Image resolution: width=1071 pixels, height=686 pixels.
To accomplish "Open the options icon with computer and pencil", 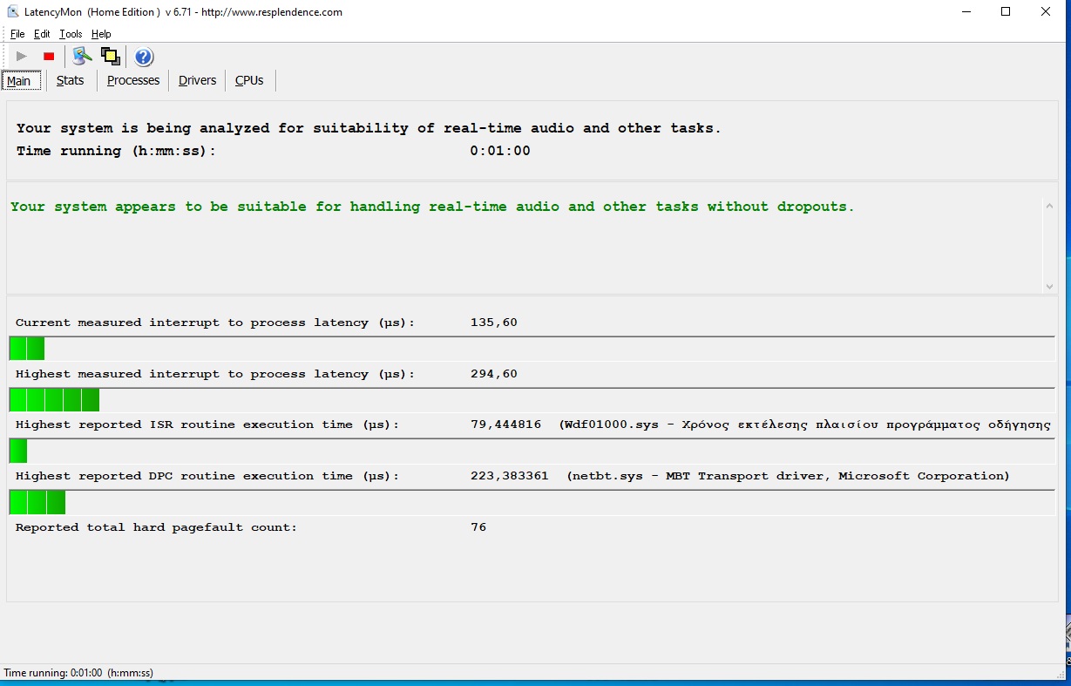I will point(82,57).
